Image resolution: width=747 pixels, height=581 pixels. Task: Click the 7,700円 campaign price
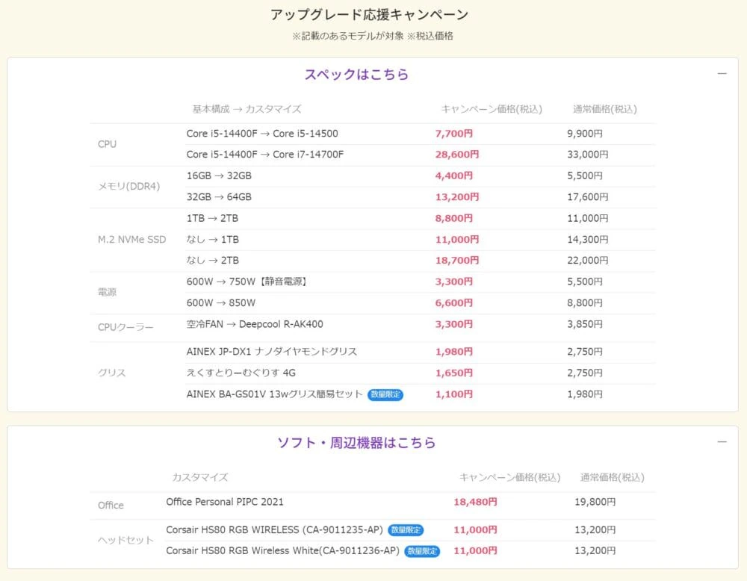[453, 134]
